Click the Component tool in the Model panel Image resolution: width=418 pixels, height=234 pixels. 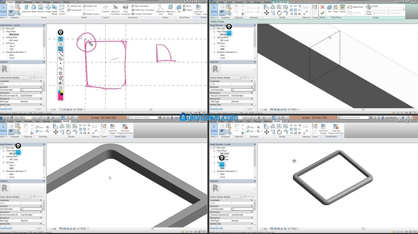pyautogui.click(x=74, y=10)
